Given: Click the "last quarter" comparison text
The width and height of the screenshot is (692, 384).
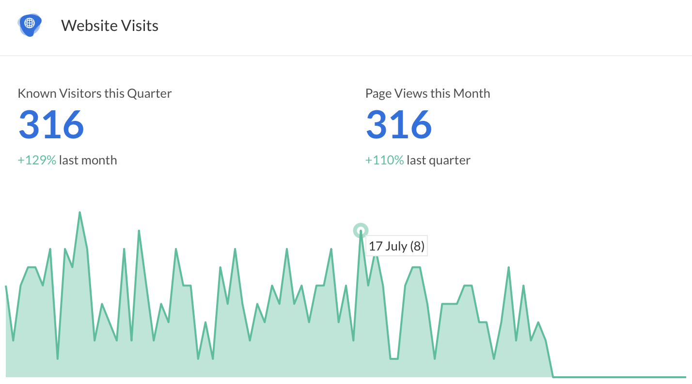Looking at the screenshot, I should [x=439, y=160].
